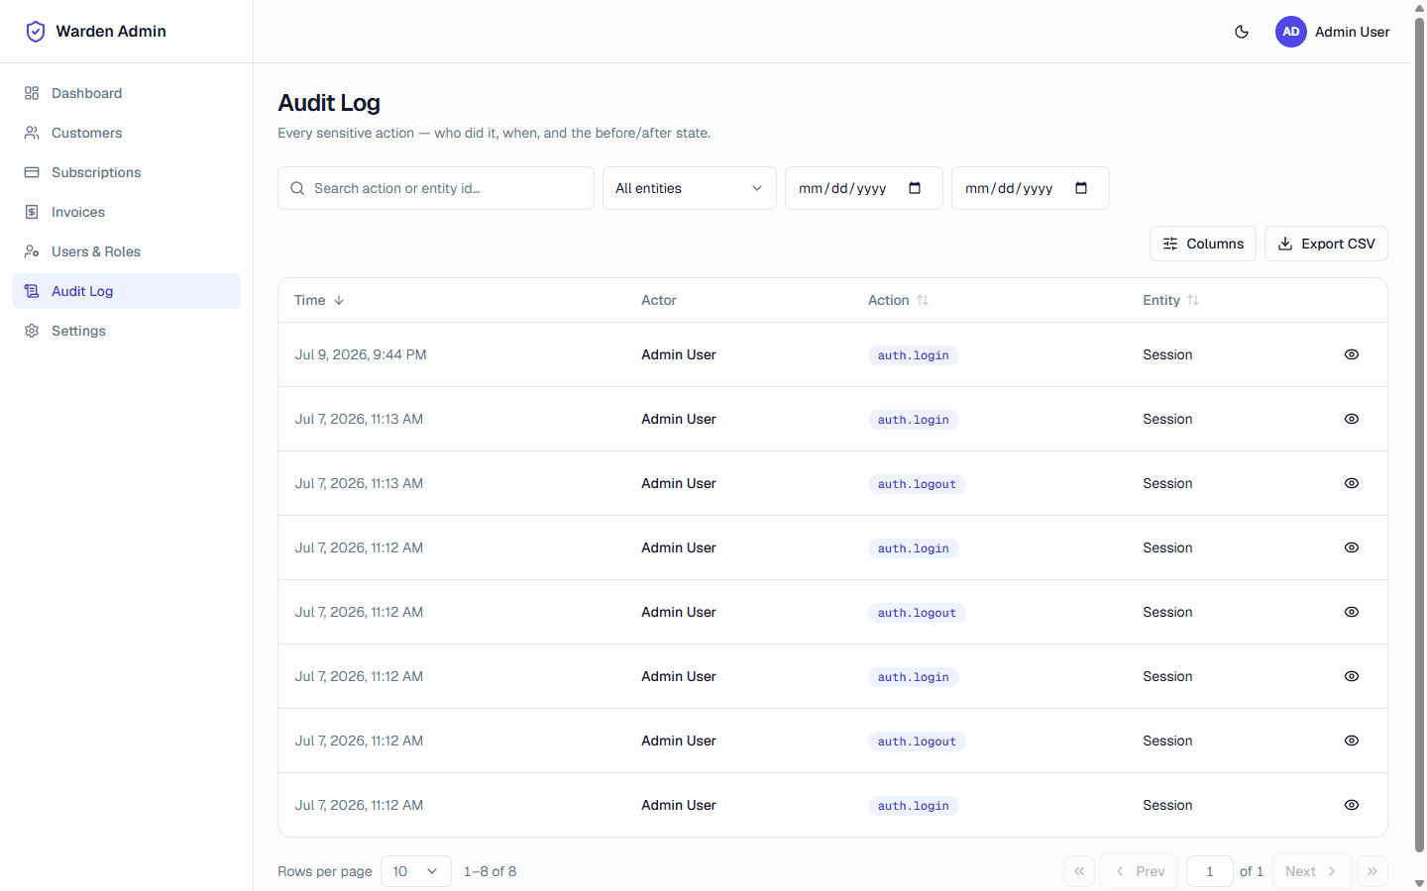1427x891 pixels.
Task: Click the auth.login badge in the 11:13 AM row
Action: click(x=914, y=420)
